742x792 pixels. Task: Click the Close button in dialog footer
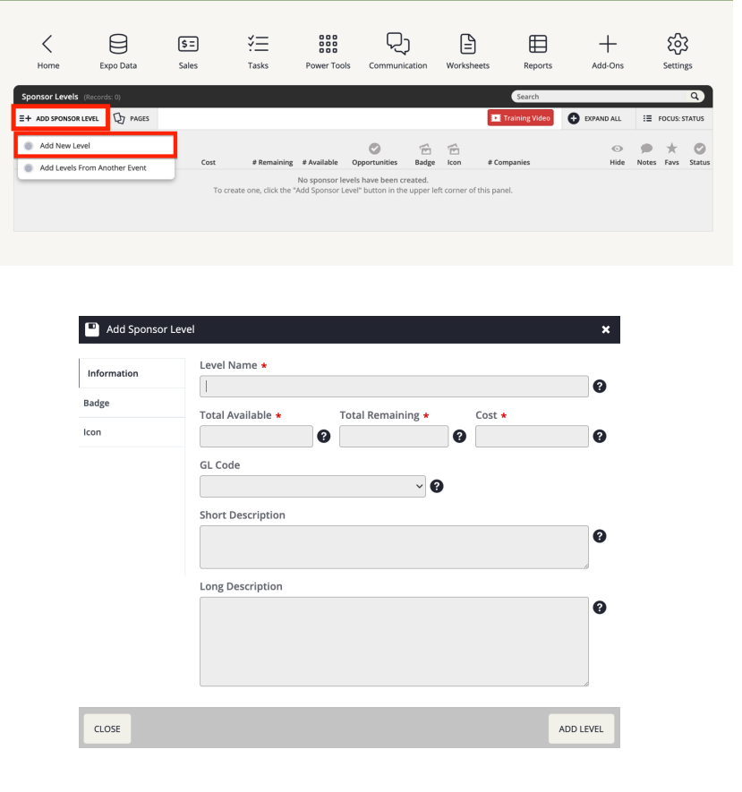[107, 728]
